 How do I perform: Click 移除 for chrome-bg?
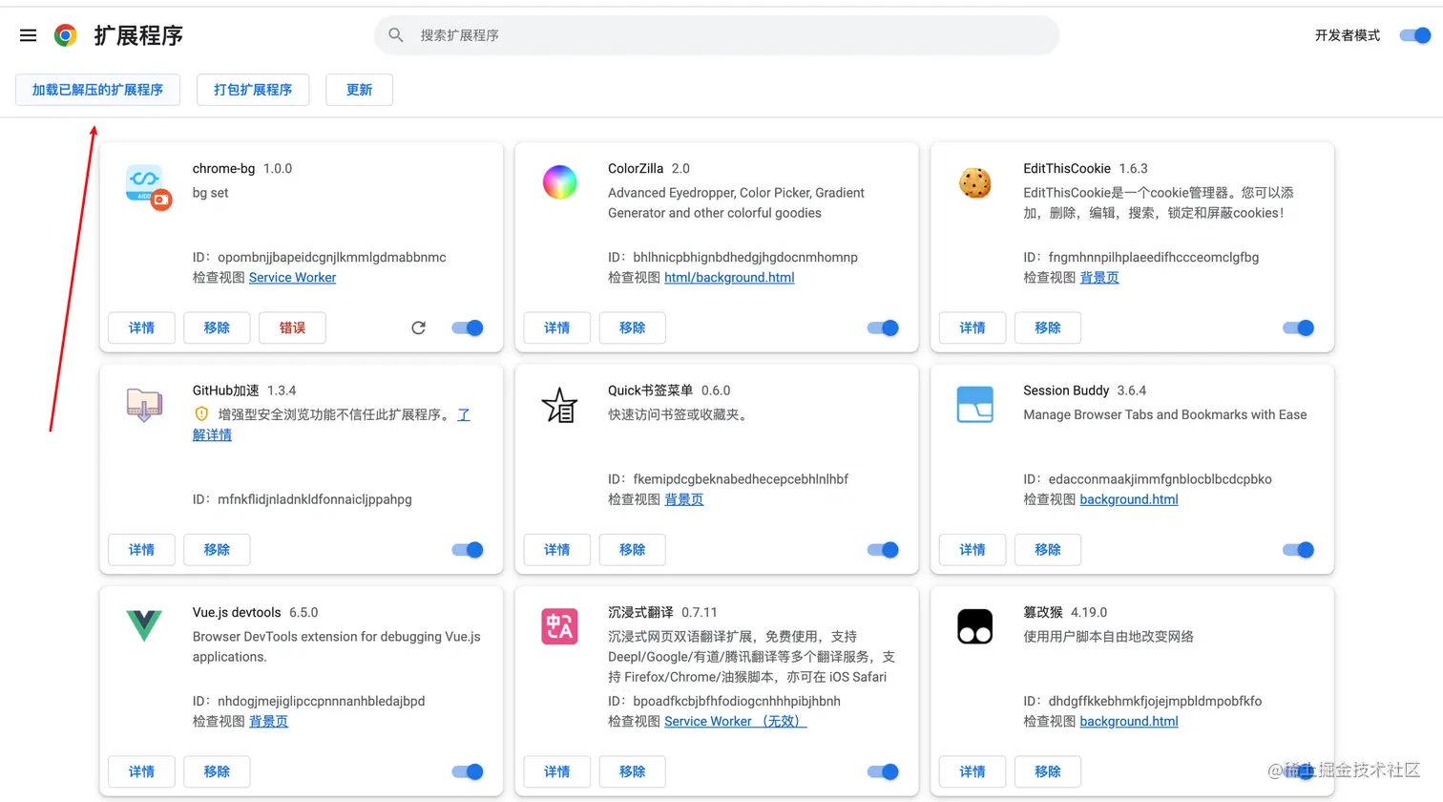[217, 327]
